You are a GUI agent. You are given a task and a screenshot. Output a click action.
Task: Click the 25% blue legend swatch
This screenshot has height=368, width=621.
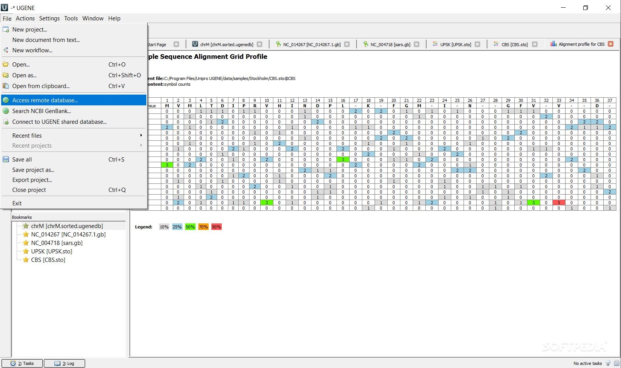pyautogui.click(x=177, y=227)
